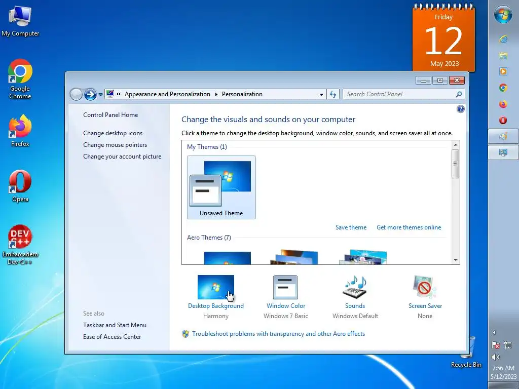Screen dimensions: 519x389
Task: Open Windows Media Player taskbar icon
Action: point(503,71)
